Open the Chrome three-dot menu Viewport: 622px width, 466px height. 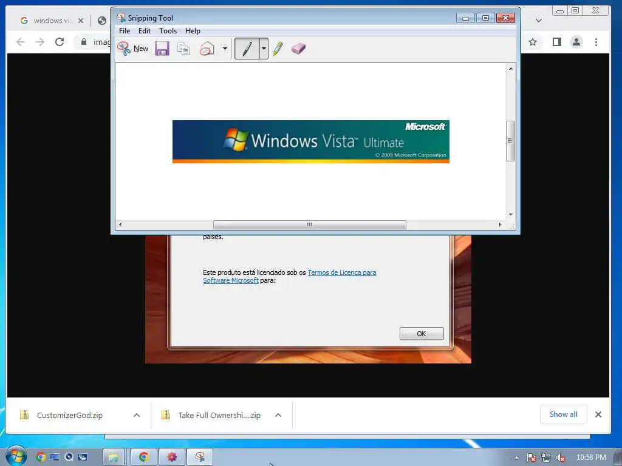tap(596, 42)
